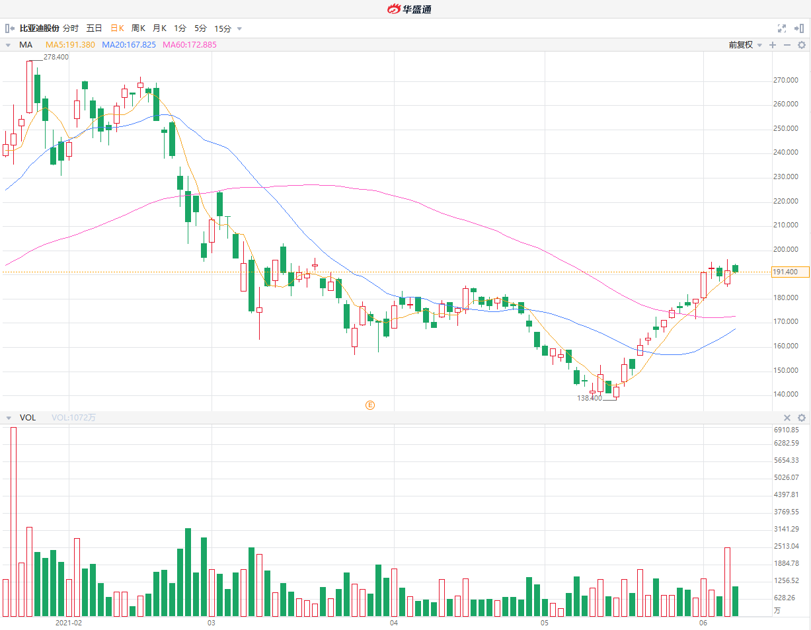Viewport: 811px width, 630px height.
Task: Expand the MA indicator selector
Action: 8,45
